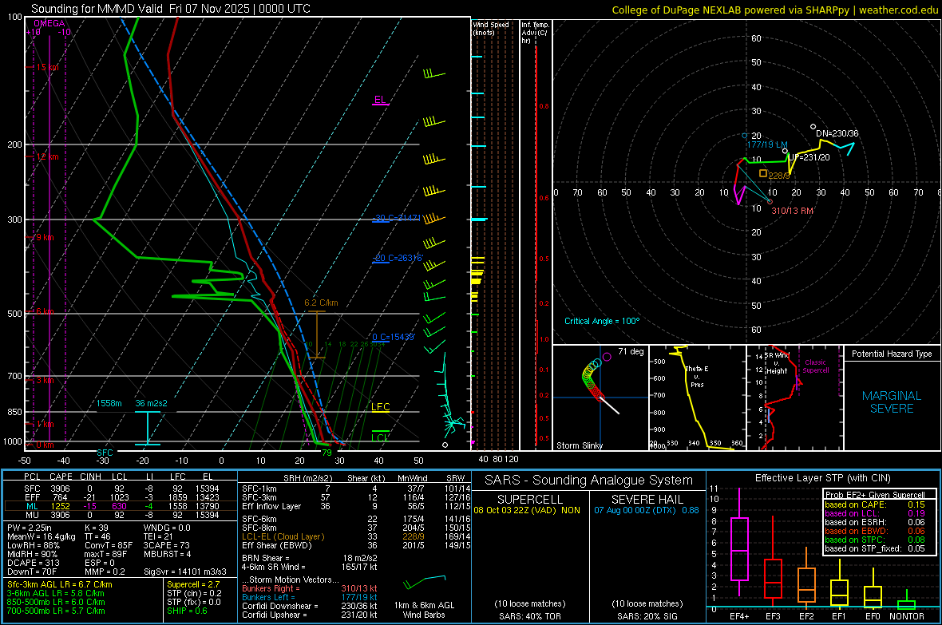Click the 'BRN Shear =' line
This screenshot has height=625, width=942.
click(x=310, y=558)
